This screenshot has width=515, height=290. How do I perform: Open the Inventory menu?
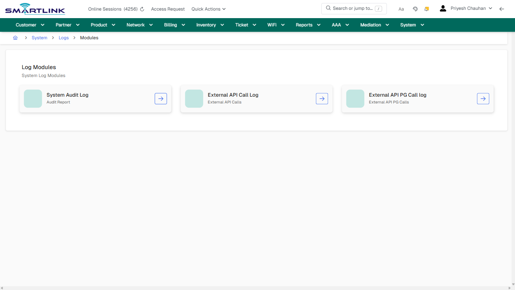pyautogui.click(x=210, y=25)
